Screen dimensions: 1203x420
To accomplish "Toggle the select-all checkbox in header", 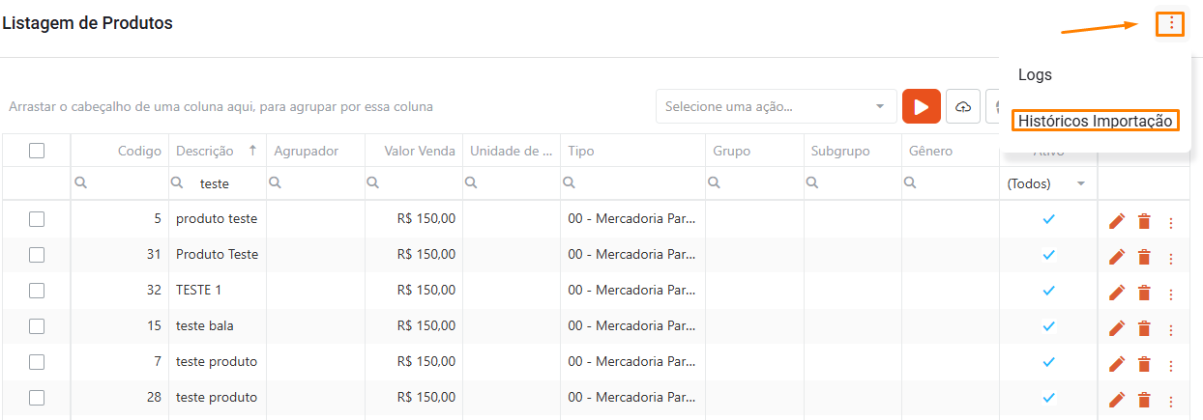I will point(37,151).
